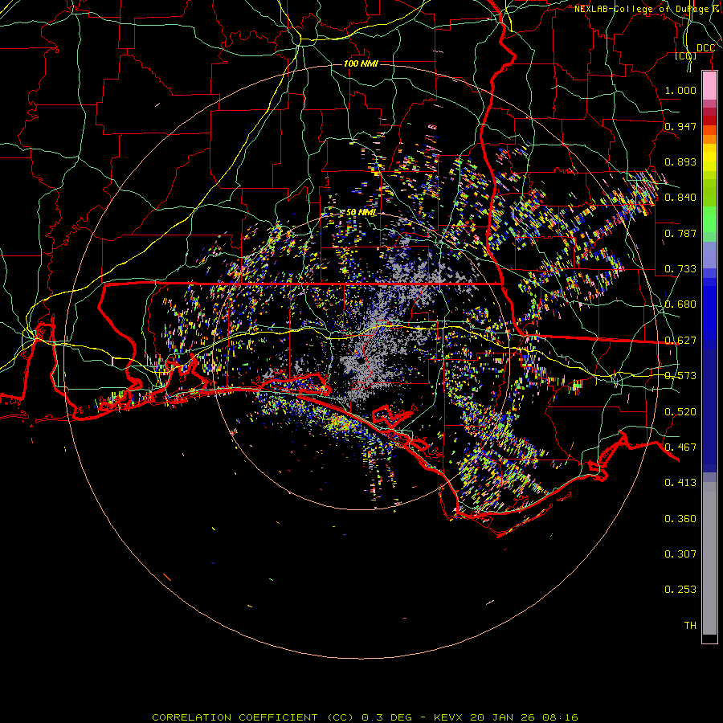The image size is (723, 723).
Task: Click the bright green segment of the color bar
Action: (709, 219)
